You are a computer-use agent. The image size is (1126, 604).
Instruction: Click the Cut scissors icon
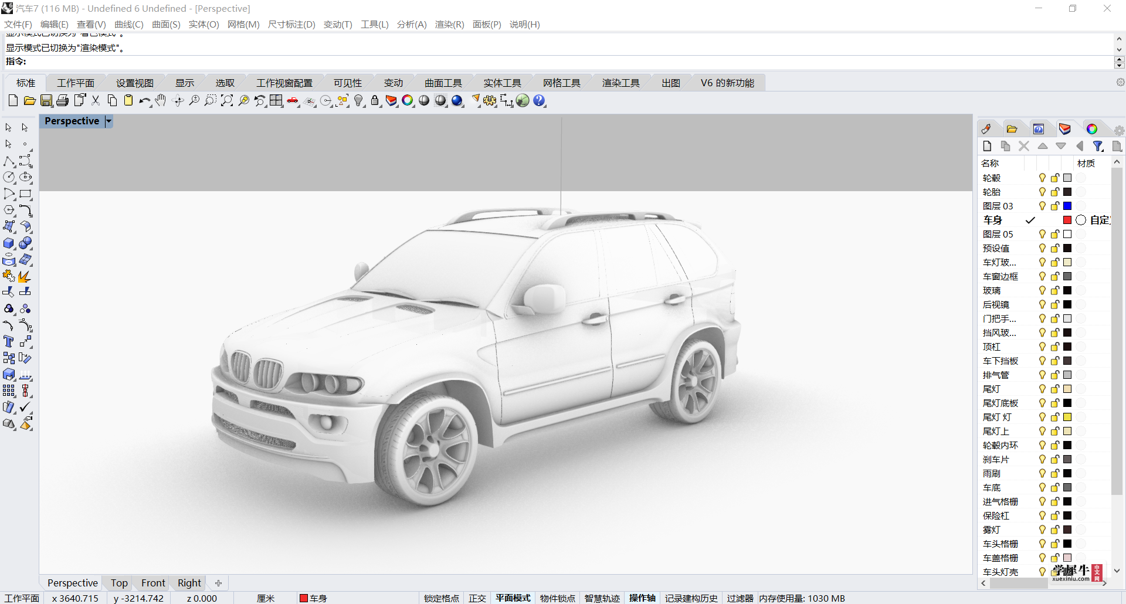[x=96, y=101]
